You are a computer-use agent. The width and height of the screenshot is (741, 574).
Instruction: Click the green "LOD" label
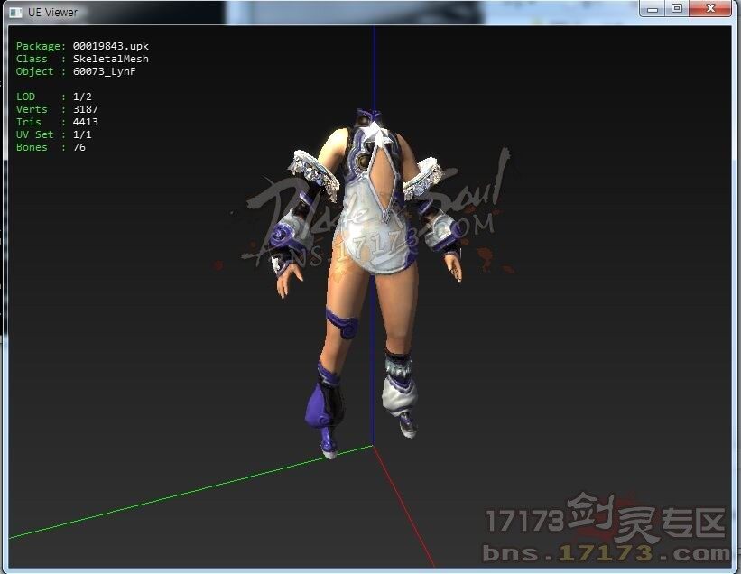(25, 97)
